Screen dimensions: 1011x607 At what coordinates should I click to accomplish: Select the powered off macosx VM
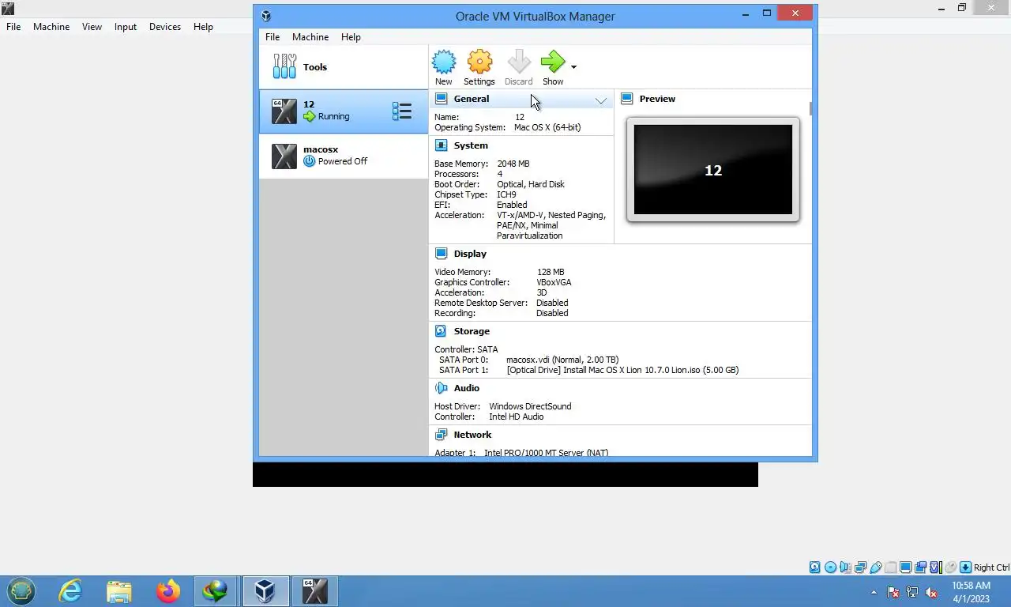pos(344,156)
